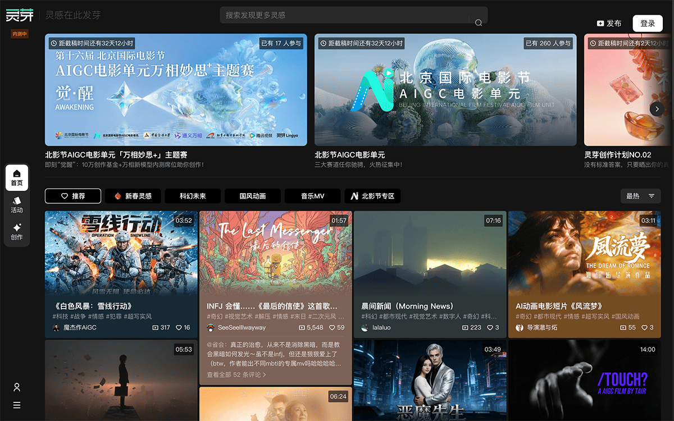Open the /TOUCH? video thumbnail
Viewport: 674px width, 421px height.
tap(584, 381)
